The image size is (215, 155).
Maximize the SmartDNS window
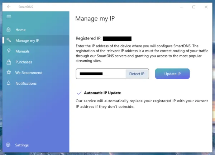[194, 7]
